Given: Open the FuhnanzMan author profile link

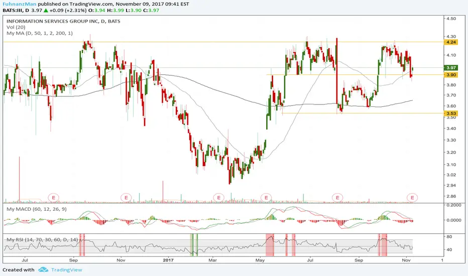Looking at the screenshot, I should tap(20, 4).
